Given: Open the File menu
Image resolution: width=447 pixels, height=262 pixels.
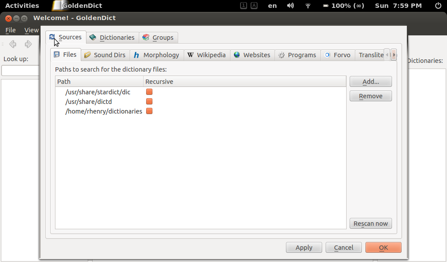Looking at the screenshot, I should click(10, 30).
